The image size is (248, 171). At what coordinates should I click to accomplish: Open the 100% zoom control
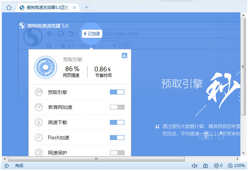tap(236, 166)
